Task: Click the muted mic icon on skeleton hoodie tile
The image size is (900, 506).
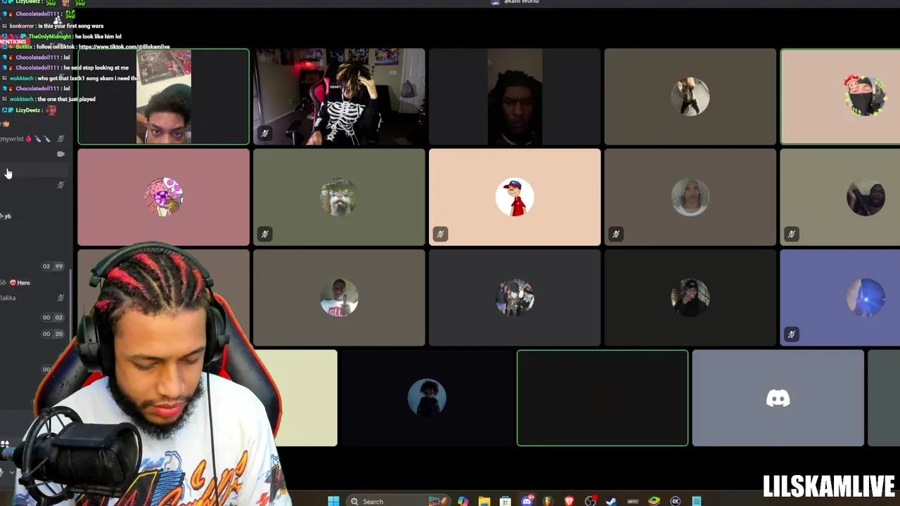Action: pos(264,133)
